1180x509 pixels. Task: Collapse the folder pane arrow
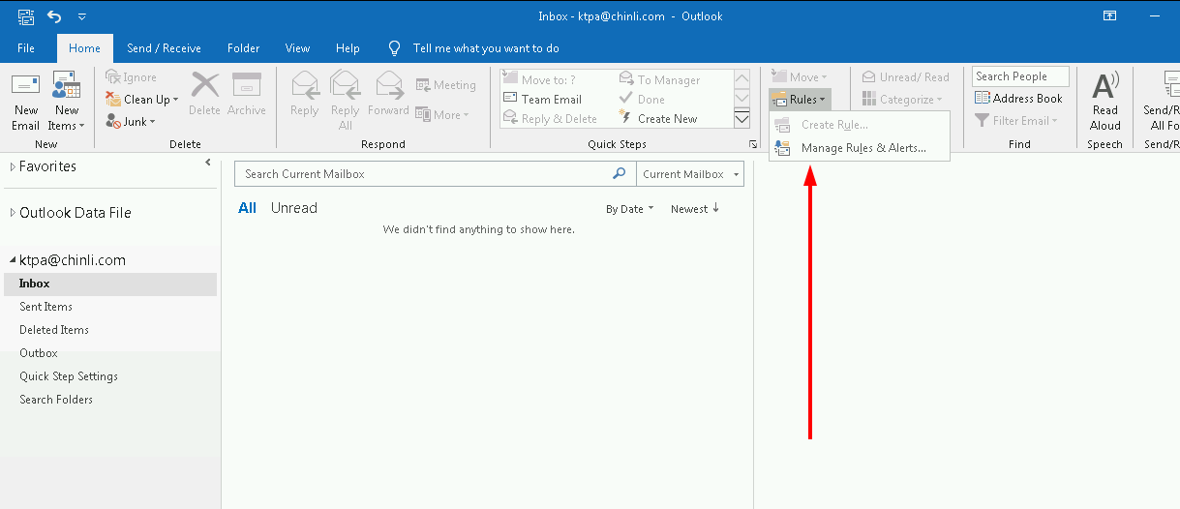tap(207, 163)
